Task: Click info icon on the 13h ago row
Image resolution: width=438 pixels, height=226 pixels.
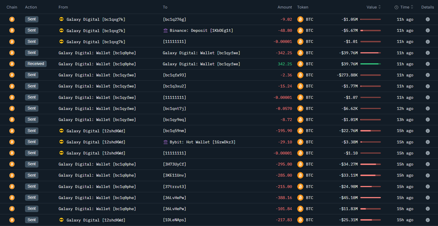Action: tap(427, 120)
